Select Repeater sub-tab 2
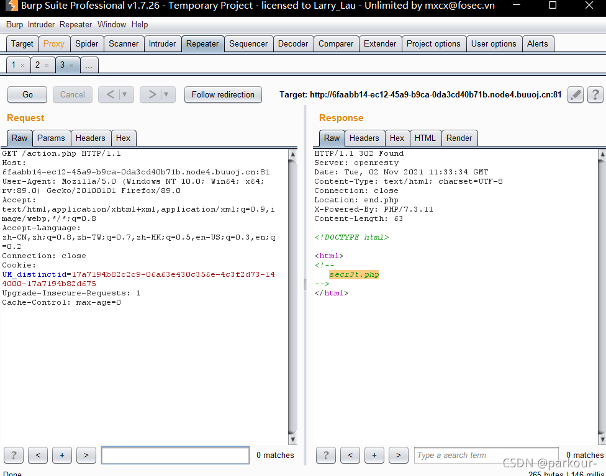 point(37,65)
